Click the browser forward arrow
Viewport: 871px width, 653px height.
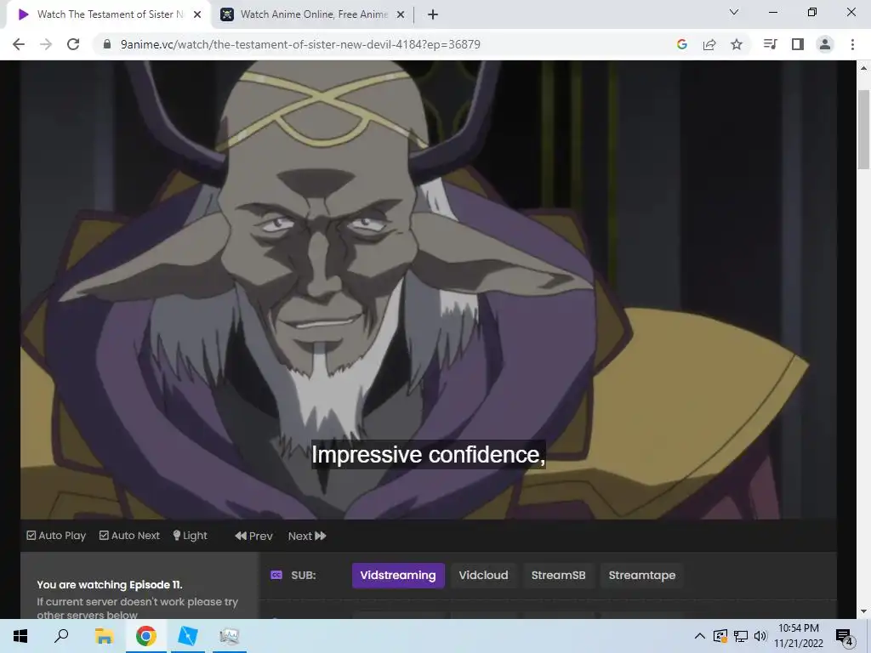46,44
